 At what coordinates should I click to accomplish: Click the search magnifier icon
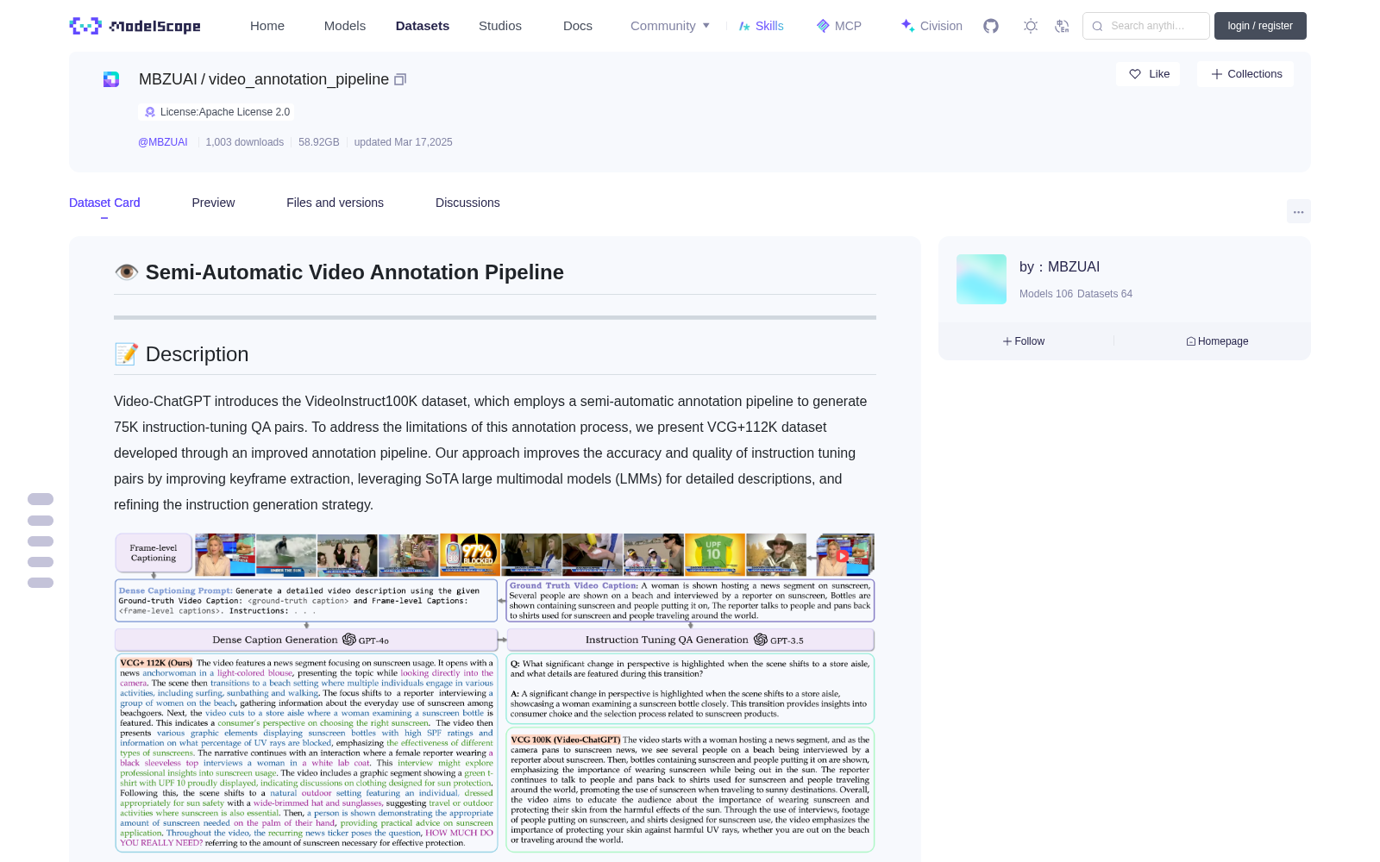(x=1098, y=26)
